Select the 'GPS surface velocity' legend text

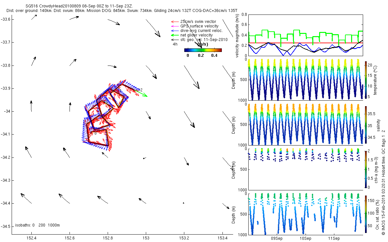(x=199, y=26)
